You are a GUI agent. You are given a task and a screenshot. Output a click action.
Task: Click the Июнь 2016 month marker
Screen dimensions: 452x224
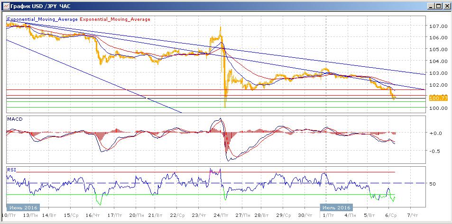[x=23, y=207]
